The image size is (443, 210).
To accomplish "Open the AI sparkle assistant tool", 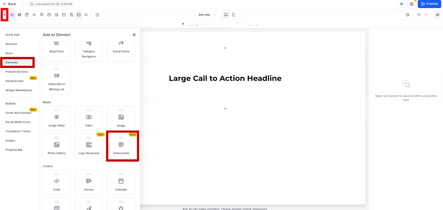I will click(12, 15).
